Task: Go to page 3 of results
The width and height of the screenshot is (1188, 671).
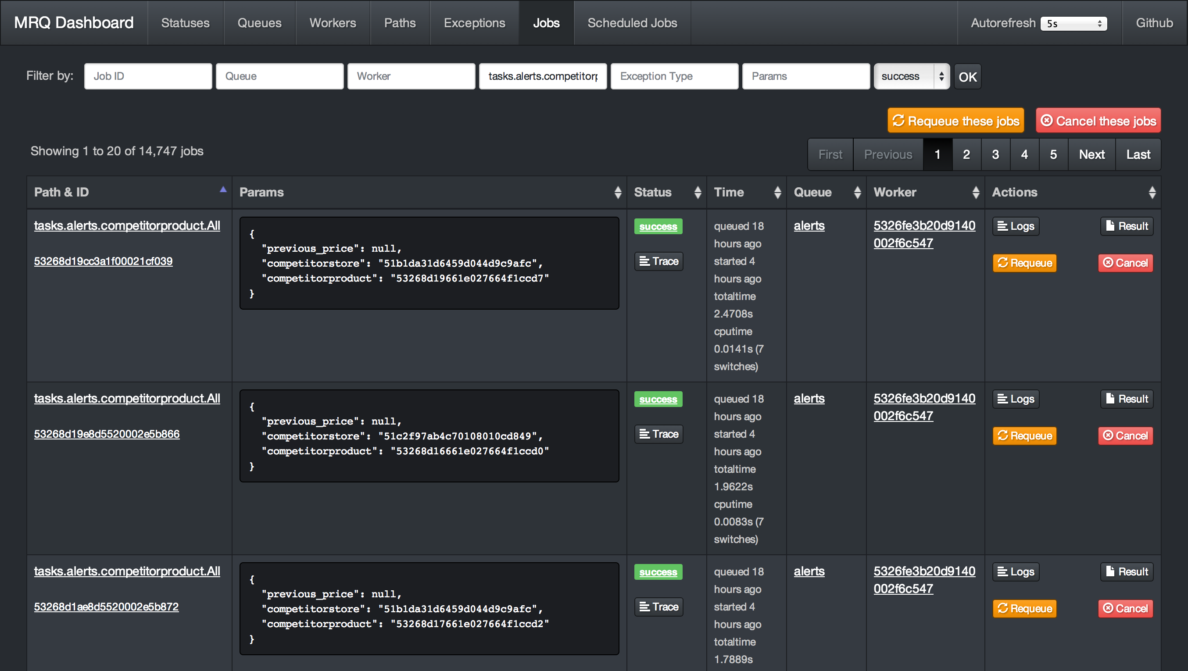Action: click(x=995, y=154)
